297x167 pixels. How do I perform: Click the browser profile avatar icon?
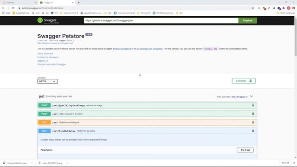point(289,8)
